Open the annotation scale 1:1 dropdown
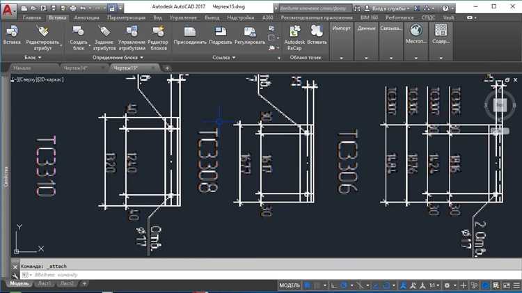The height and width of the screenshot is (293, 522). pyautogui.click(x=434, y=285)
